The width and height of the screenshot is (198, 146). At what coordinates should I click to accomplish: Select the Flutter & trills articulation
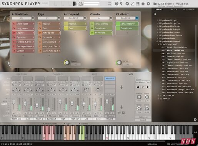(x=23, y=42)
